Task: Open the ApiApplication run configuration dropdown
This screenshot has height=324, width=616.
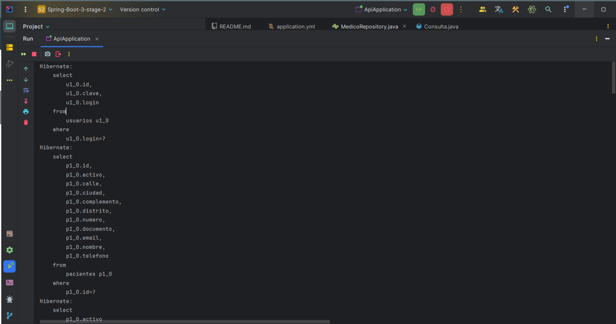Action: click(381, 10)
